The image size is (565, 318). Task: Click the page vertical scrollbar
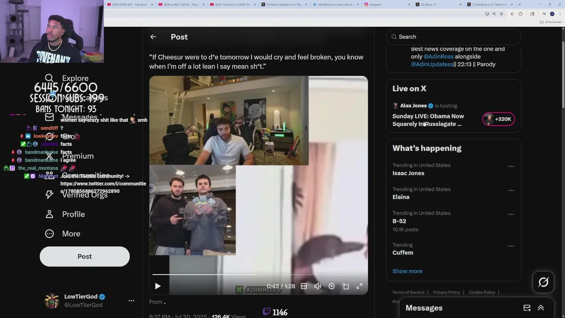point(563,75)
